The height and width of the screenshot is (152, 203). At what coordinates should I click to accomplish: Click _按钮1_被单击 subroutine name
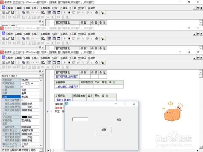point(63,100)
